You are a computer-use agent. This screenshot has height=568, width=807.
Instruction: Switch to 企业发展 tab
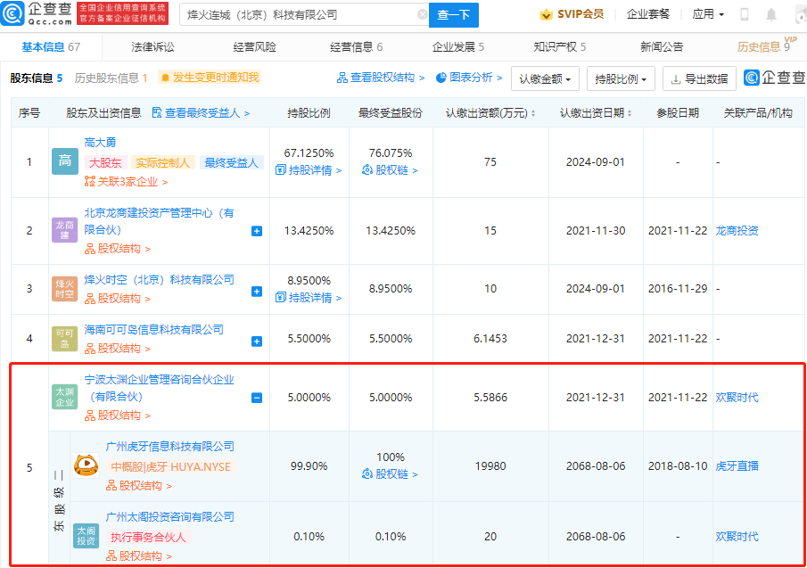coord(458,47)
